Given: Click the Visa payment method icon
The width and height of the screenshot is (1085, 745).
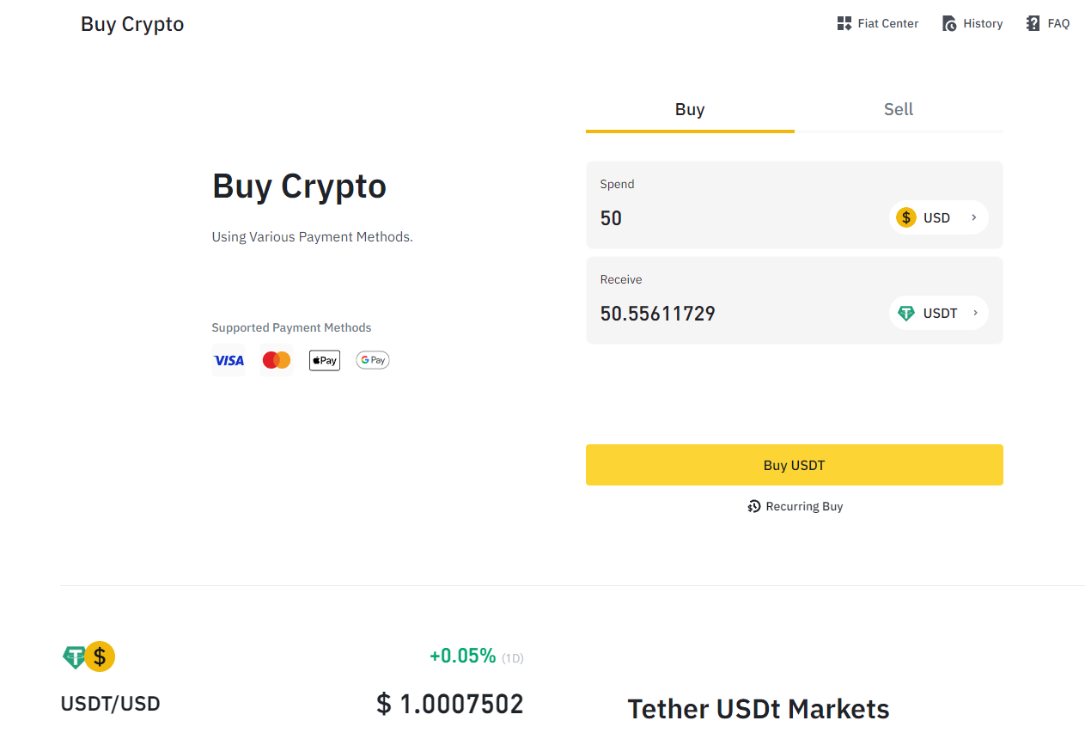Looking at the screenshot, I should coord(229,361).
